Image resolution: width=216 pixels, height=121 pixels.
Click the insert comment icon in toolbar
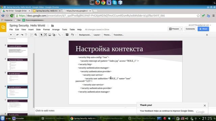coord(67,35)
